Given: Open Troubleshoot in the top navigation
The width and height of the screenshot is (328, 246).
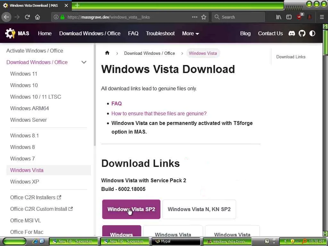Looking at the screenshot, I should (160, 33).
